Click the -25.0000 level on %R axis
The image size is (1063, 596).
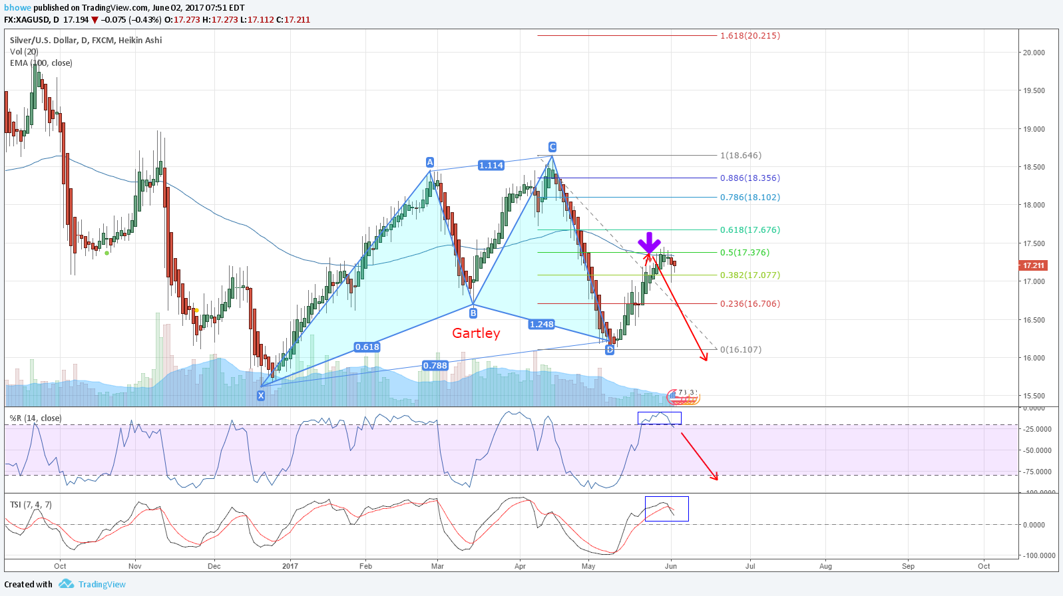1036,429
